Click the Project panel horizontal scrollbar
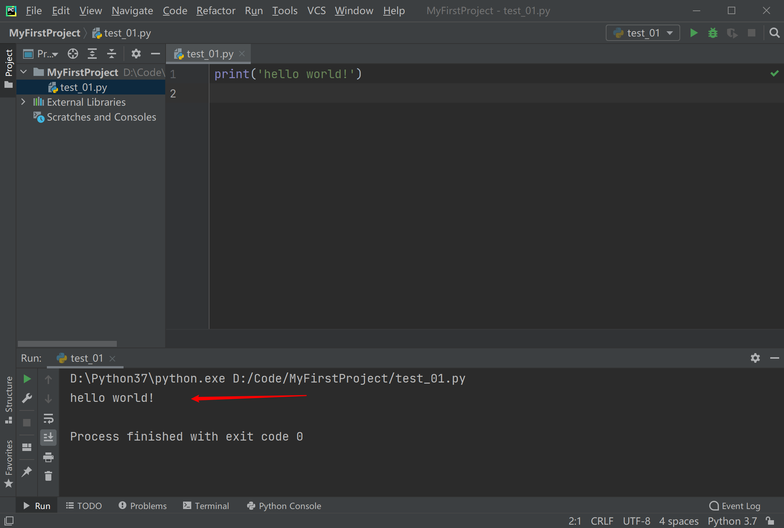This screenshot has width=784, height=528. pos(67,343)
